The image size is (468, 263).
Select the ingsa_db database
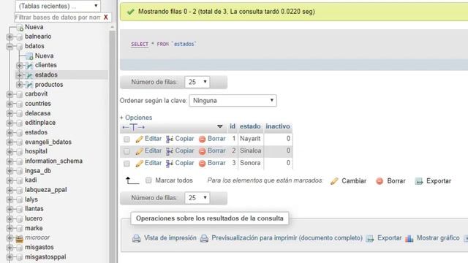[38, 171]
